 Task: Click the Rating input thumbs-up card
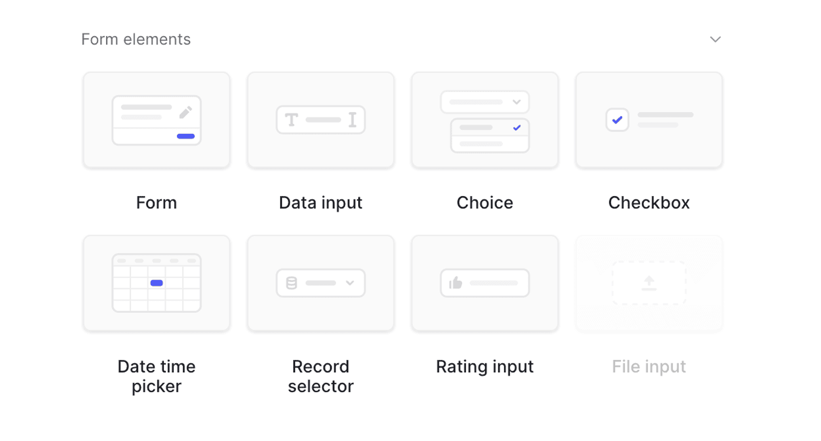(485, 283)
